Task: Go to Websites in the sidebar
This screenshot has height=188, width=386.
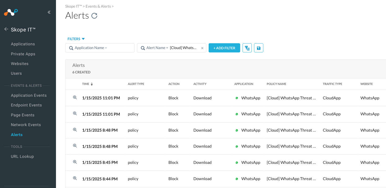Action: pyautogui.click(x=20, y=64)
